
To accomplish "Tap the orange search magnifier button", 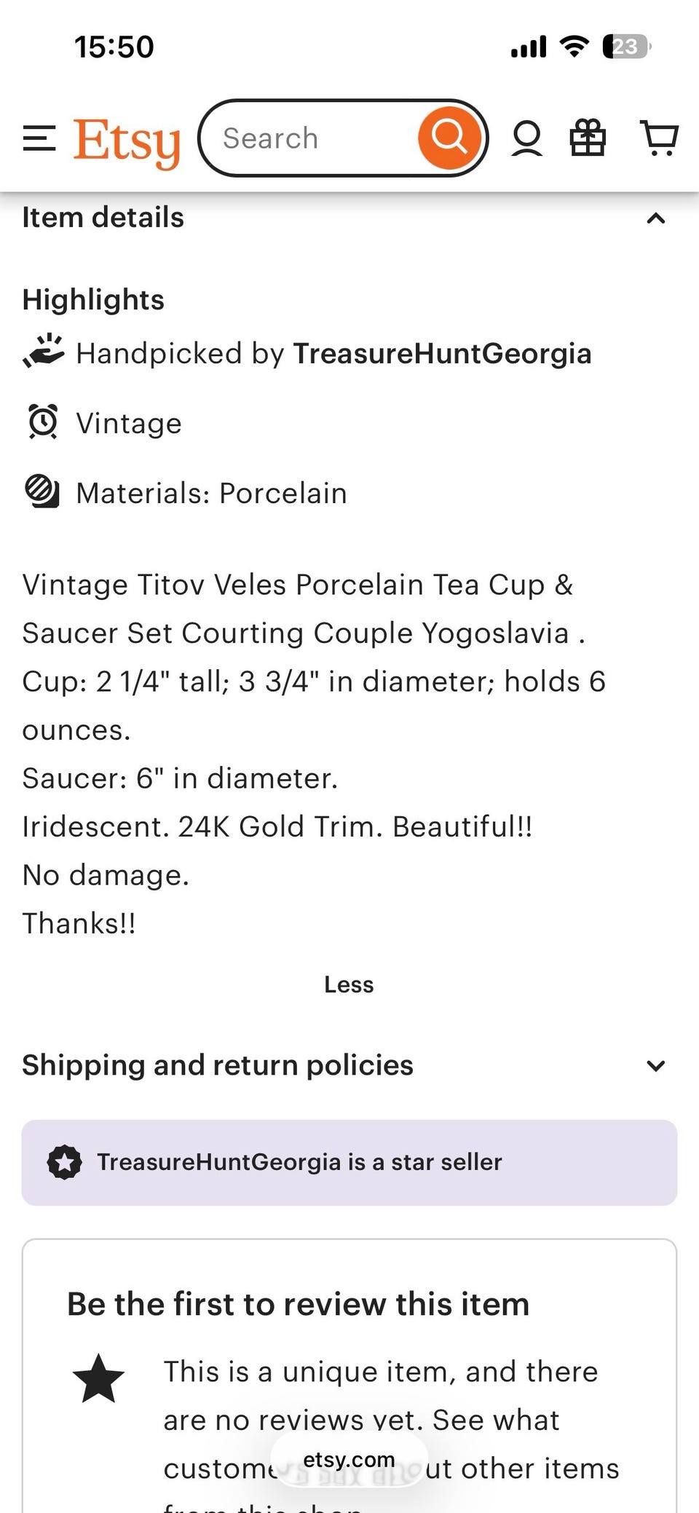I will [x=449, y=138].
